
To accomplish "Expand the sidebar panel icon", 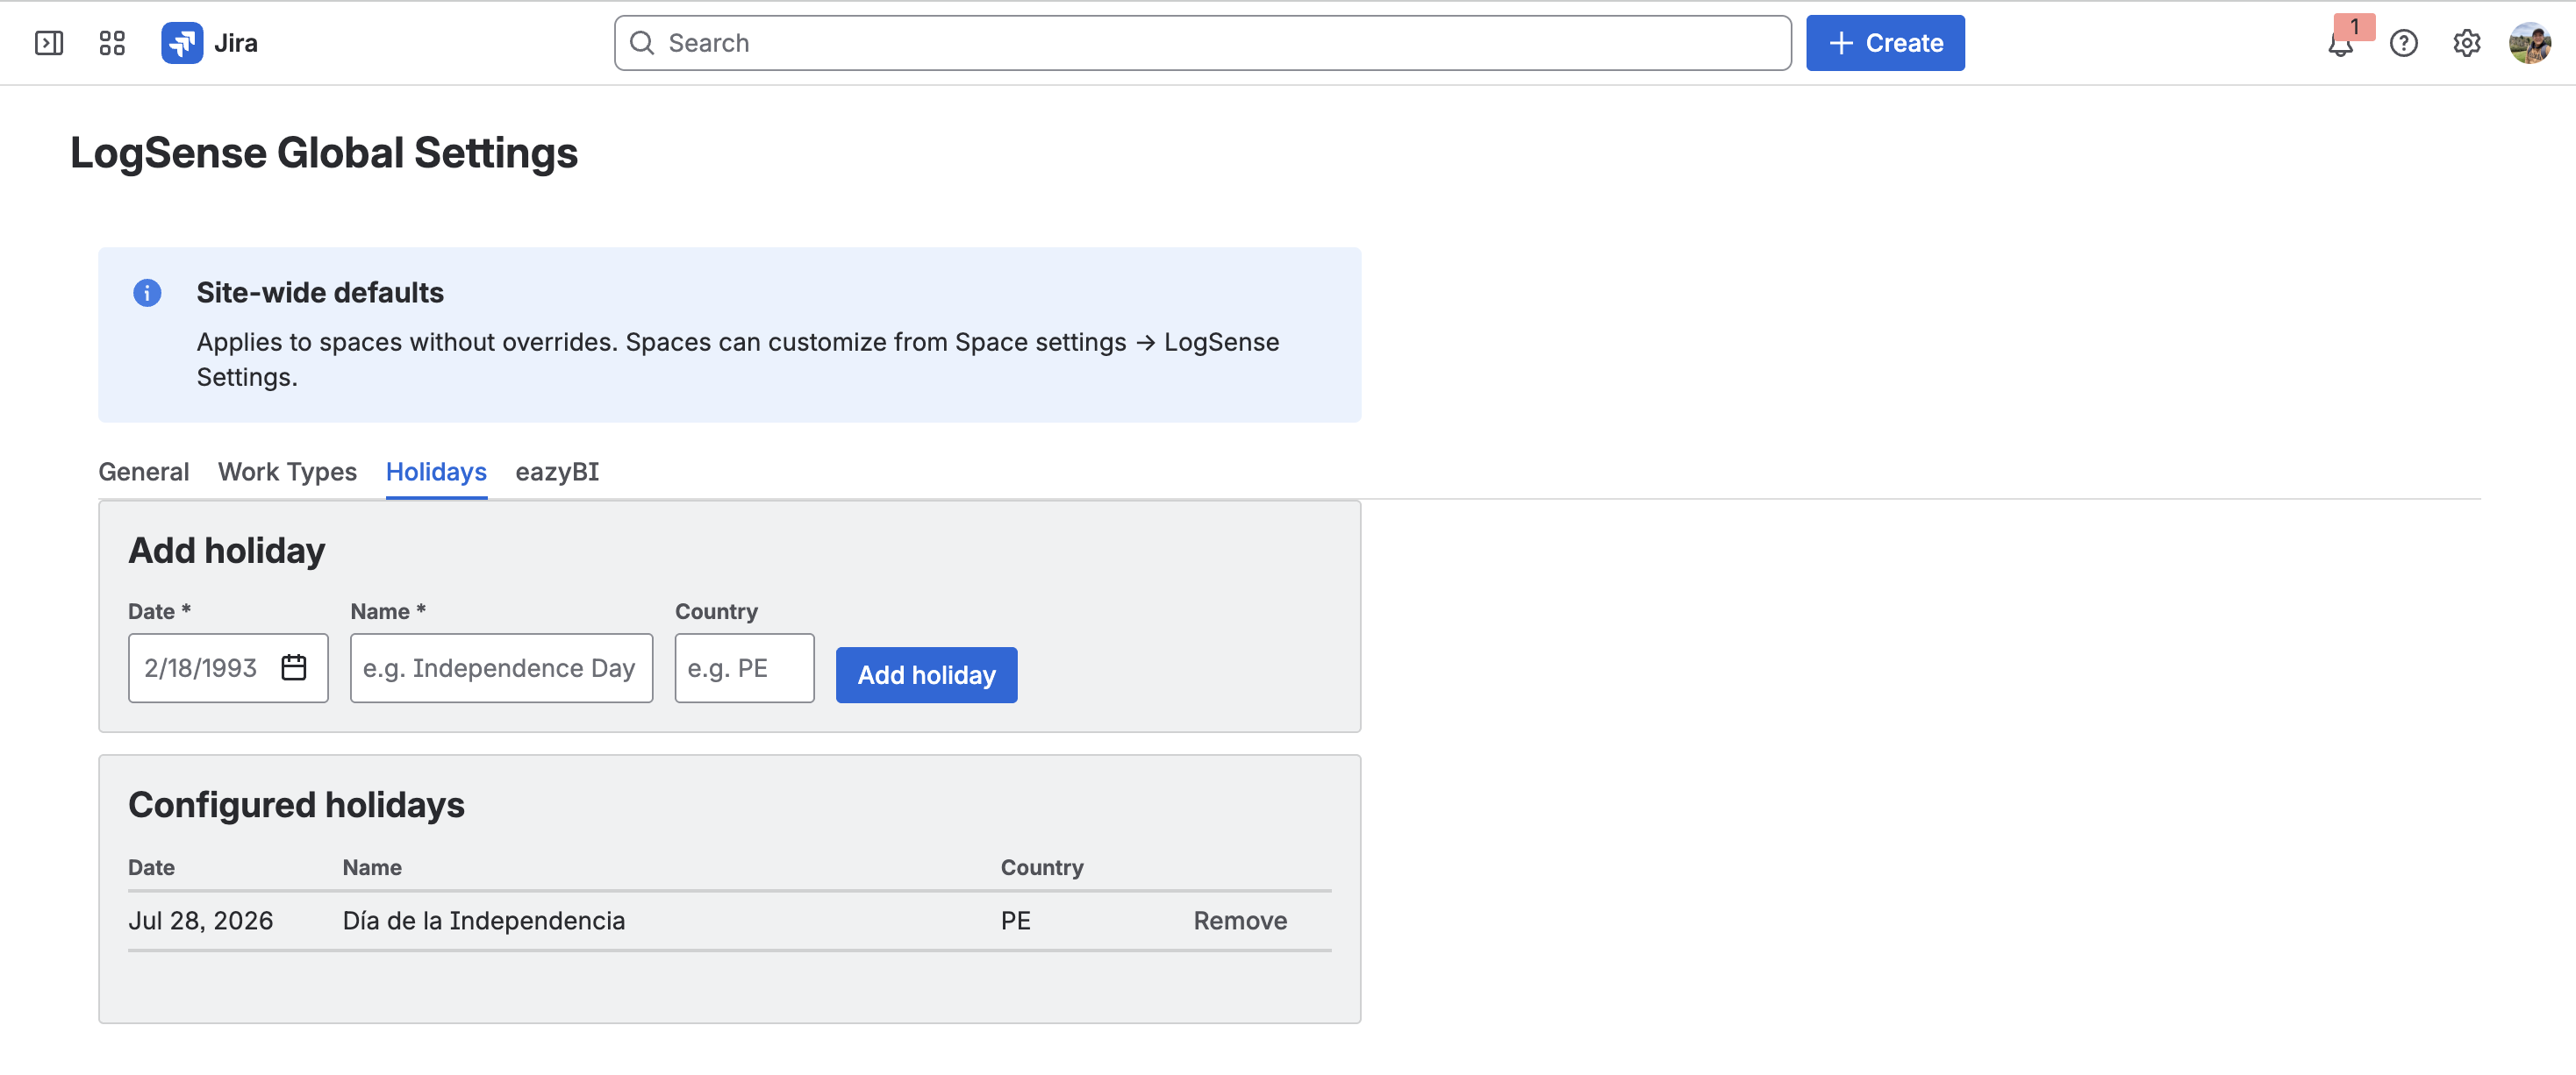I will click(49, 43).
